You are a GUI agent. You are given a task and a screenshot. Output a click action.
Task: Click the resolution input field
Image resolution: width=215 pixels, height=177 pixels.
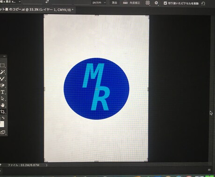pos(82,2)
